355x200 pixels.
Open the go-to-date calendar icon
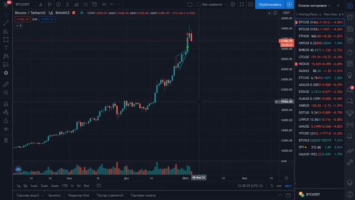(99, 186)
